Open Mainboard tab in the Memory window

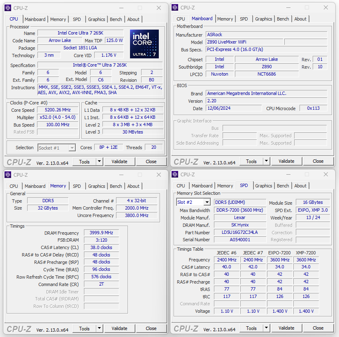point(35,186)
